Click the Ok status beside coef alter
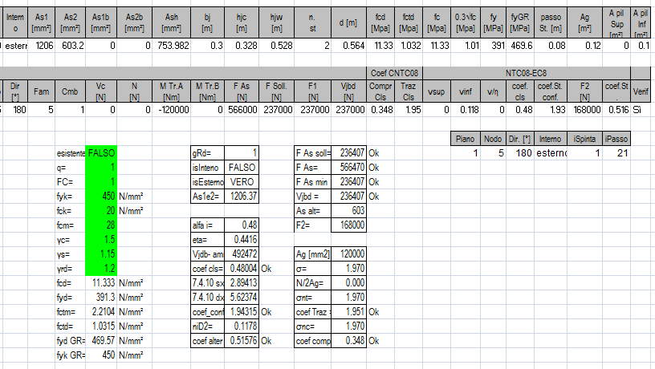 click(x=266, y=340)
